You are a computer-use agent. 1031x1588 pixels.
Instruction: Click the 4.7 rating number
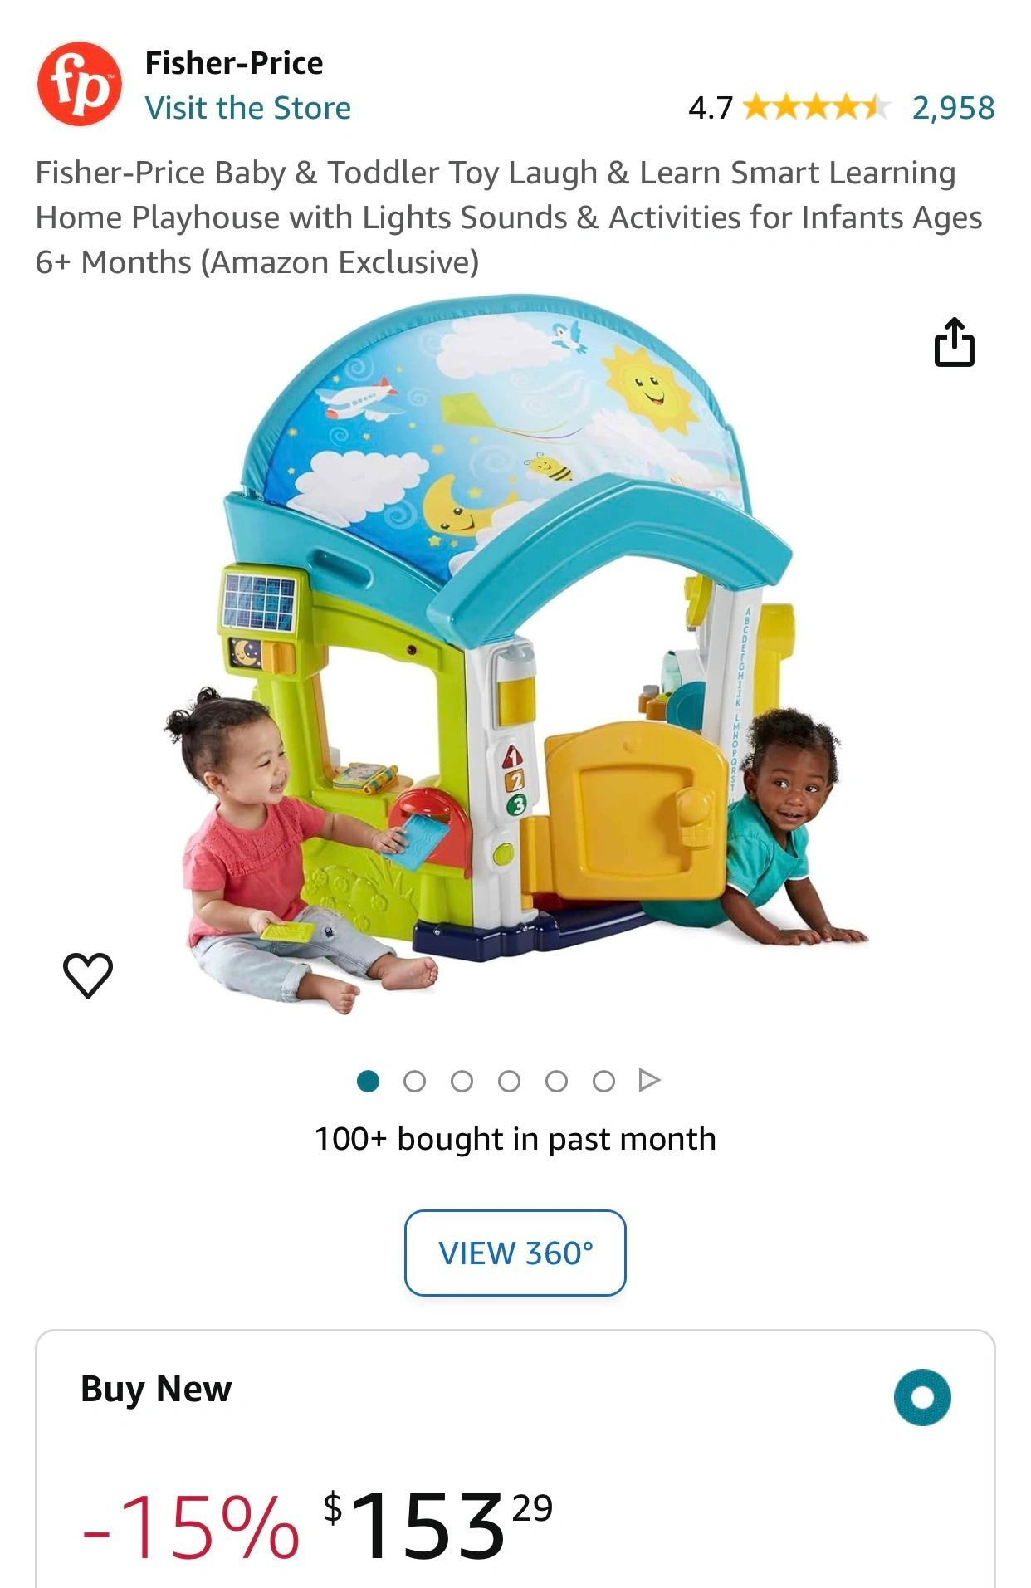(711, 108)
